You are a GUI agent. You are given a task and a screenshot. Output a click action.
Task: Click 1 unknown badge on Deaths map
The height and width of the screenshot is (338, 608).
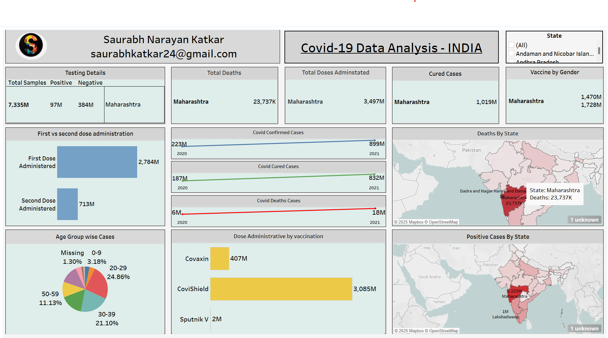tap(584, 220)
